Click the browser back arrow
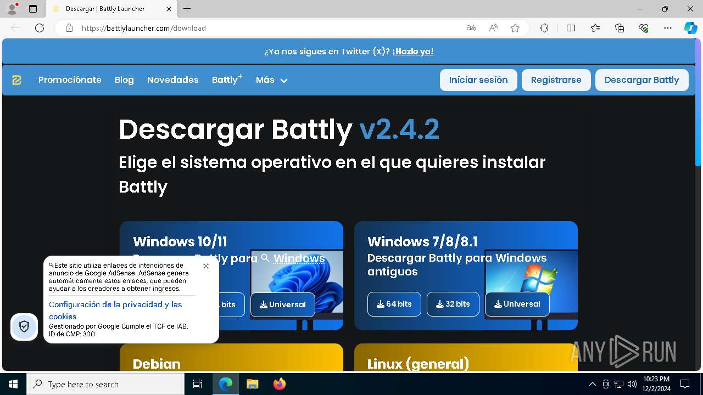 pyautogui.click(x=15, y=28)
